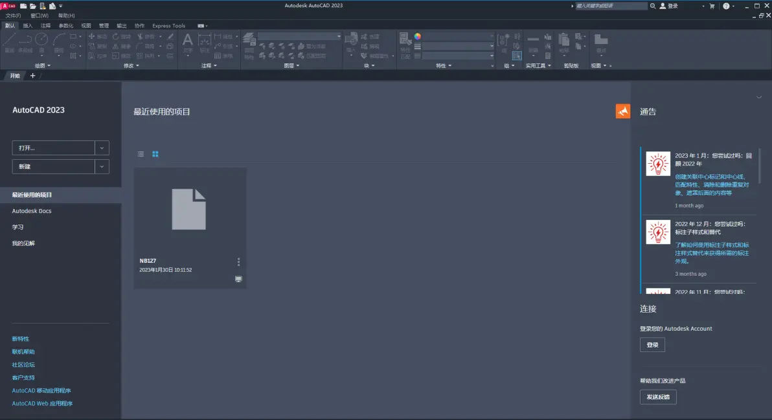Viewport: 772px width, 420px height.
Task: Select the Erase tool in Modify panel
Action: coord(170,36)
